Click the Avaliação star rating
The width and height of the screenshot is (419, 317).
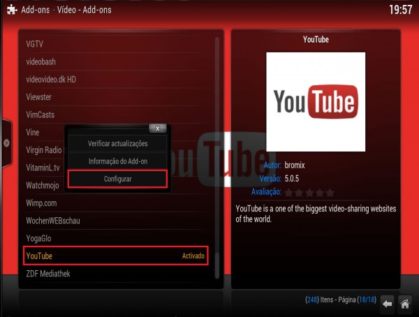[309, 193]
